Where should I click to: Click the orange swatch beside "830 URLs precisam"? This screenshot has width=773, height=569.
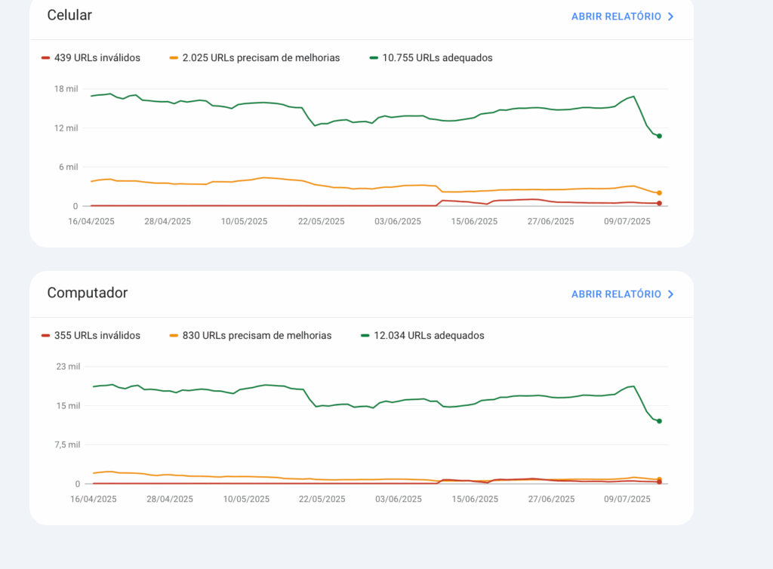[174, 336]
